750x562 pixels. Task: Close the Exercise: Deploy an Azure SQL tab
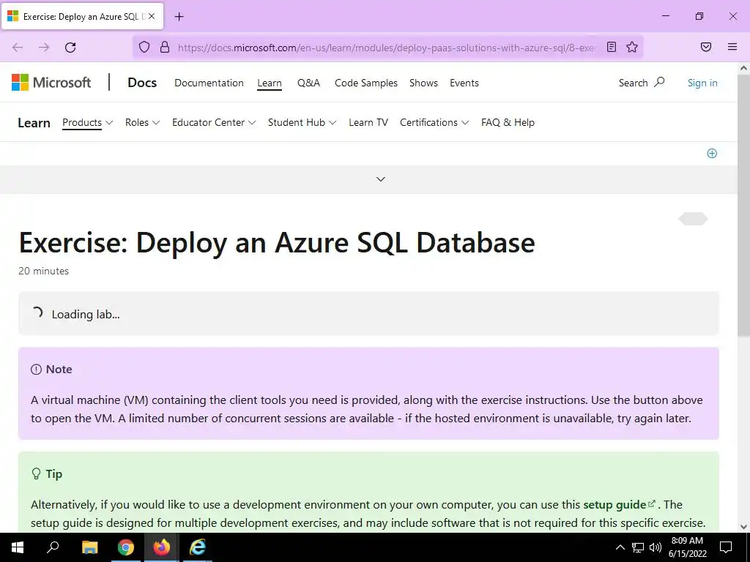pos(152,16)
